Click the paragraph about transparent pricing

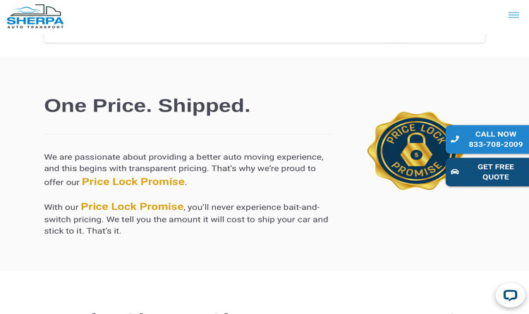[184, 170]
